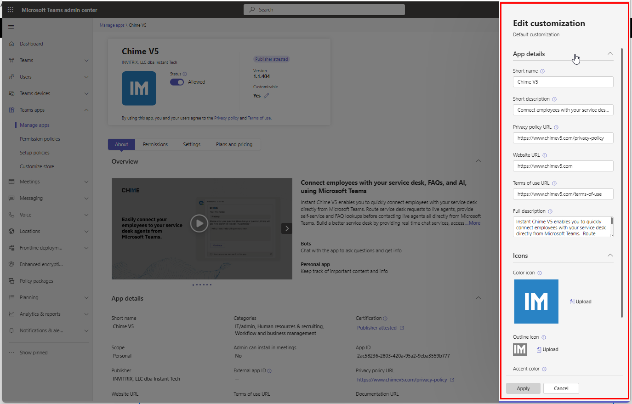This screenshot has height=404, width=632.
Task: Expand the Meetings navigation group
Action: [86, 182]
